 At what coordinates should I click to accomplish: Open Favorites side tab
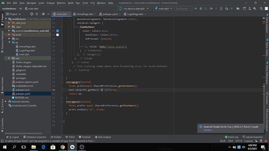pyautogui.click(x=2, y=125)
